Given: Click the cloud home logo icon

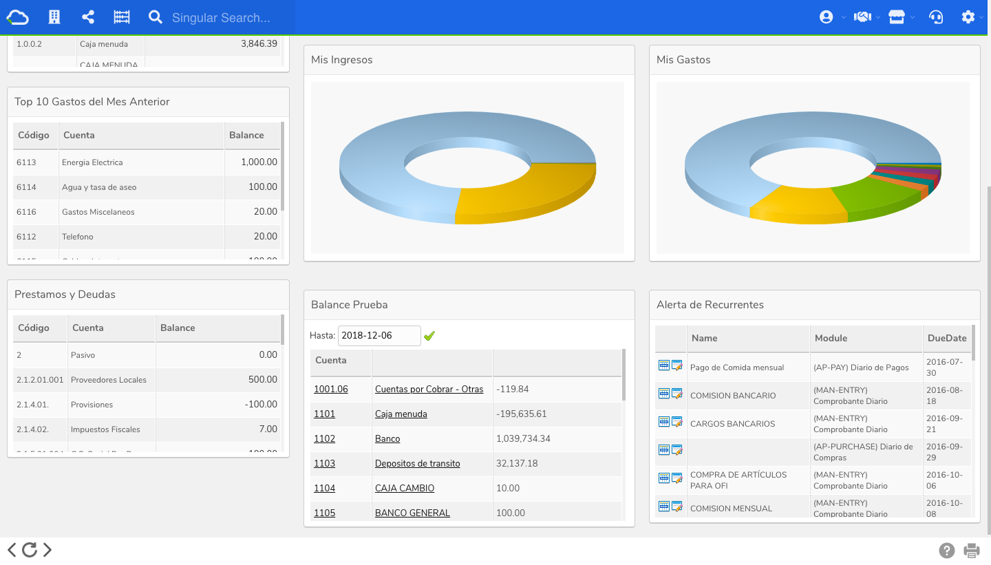Looking at the screenshot, I should tap(17, 17).
